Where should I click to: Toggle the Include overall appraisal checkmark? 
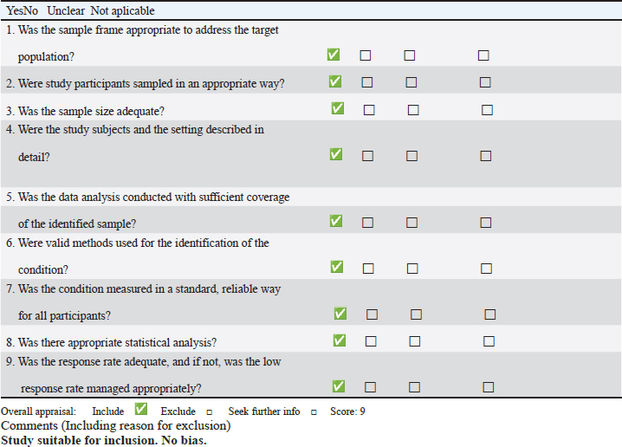tap(141, 409)
